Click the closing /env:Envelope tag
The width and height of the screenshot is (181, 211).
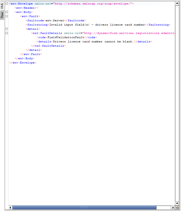[x=23, y=63]
